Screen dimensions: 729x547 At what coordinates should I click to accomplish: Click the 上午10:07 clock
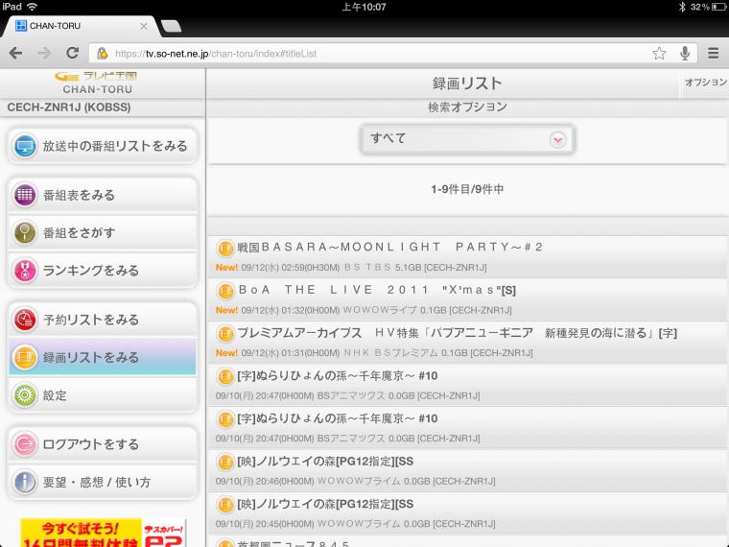click(x=364, y=7)
